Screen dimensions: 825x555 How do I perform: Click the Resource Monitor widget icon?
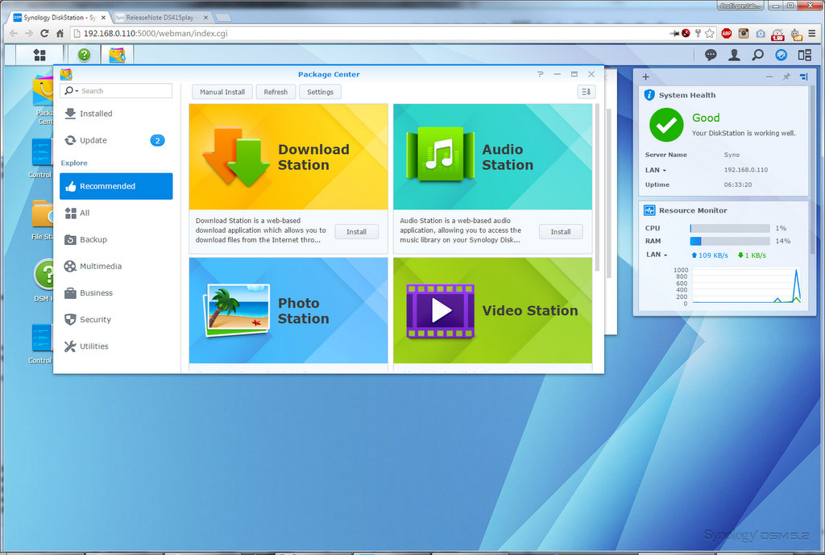649,210
